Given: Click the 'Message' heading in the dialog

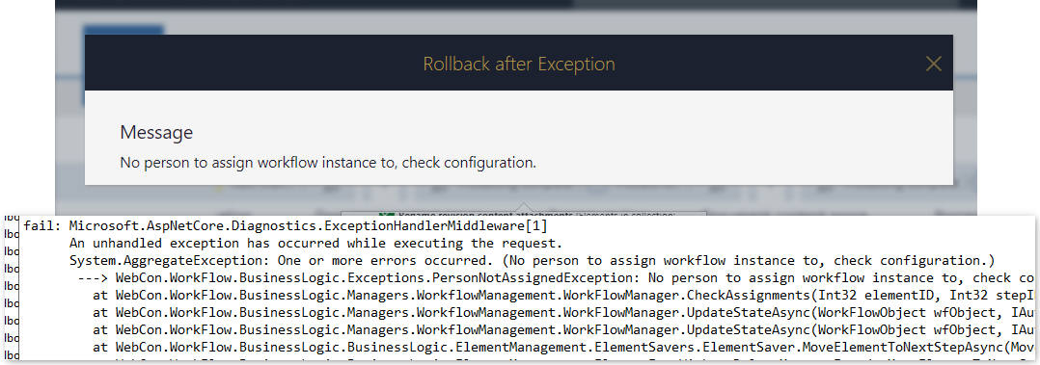Looking at the screenshot, I should pos(156,132).
